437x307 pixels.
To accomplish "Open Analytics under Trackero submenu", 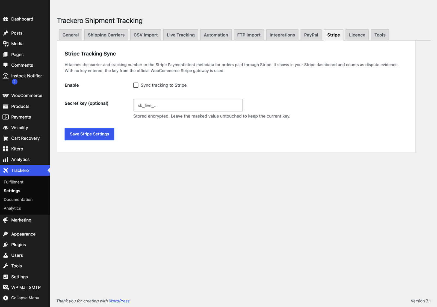I will click(12, 208).
